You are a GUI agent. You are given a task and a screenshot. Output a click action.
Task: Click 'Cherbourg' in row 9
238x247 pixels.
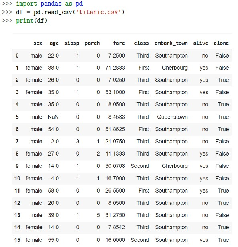click(x=175, y=166)
